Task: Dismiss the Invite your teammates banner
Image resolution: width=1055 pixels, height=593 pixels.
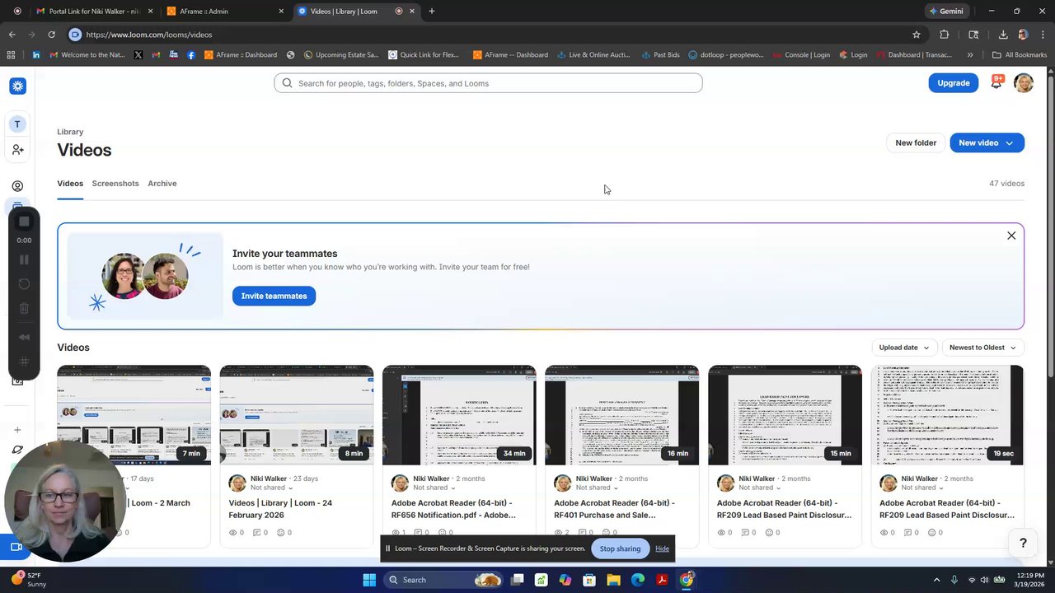Action: coord(1011,236)
